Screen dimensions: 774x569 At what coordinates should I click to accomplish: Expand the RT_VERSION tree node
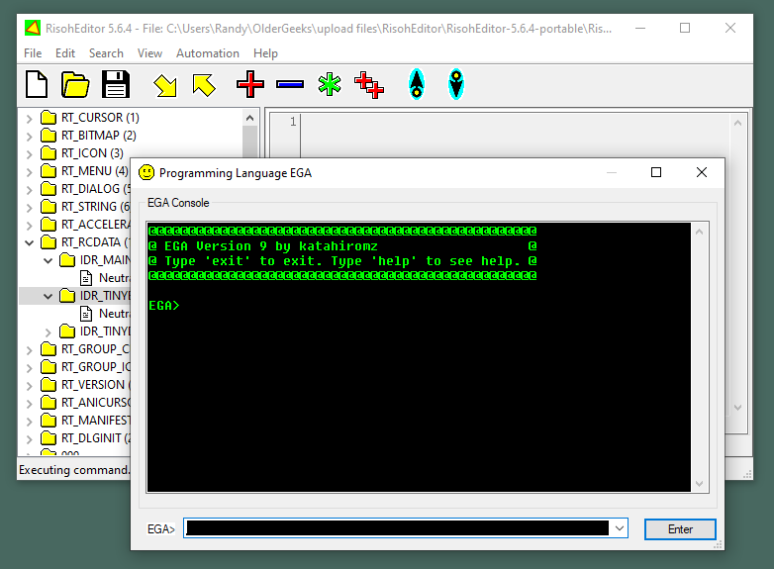coord(30,385)
